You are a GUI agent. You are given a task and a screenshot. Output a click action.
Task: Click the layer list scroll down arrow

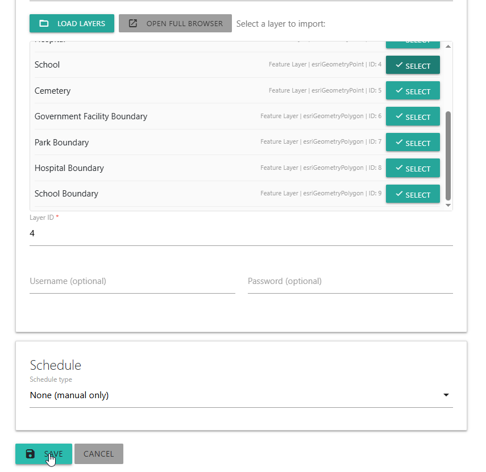tap(448, 206)
